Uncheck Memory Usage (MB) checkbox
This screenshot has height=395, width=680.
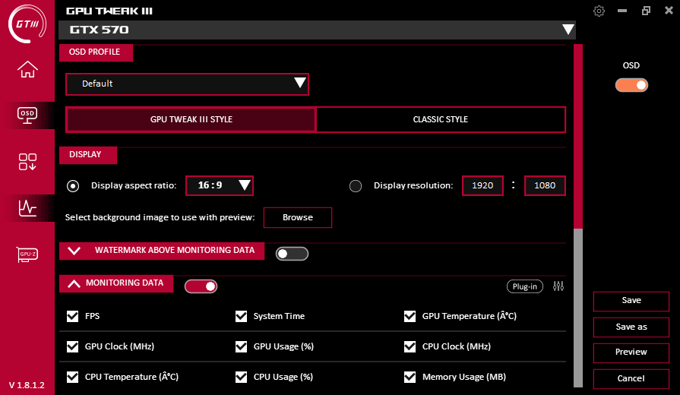(410, 377)
